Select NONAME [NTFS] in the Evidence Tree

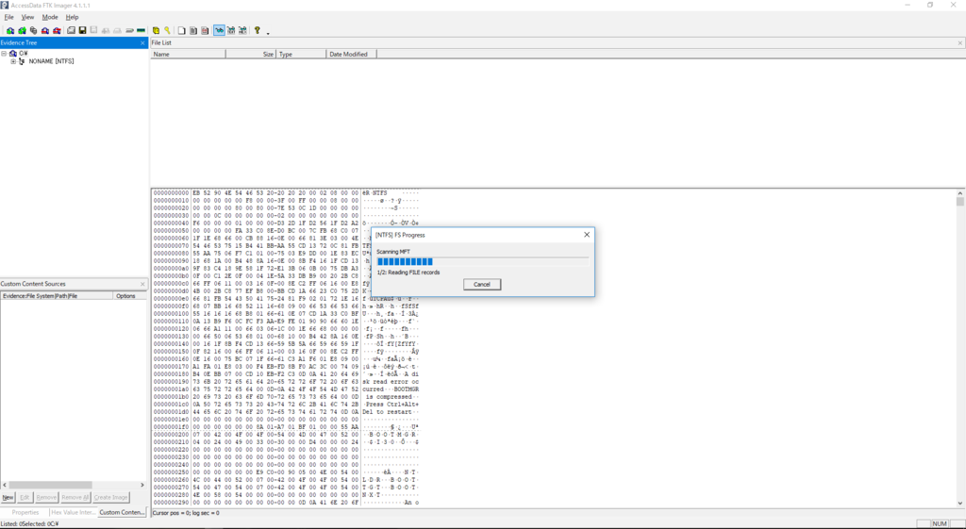(x=51, y=61)
